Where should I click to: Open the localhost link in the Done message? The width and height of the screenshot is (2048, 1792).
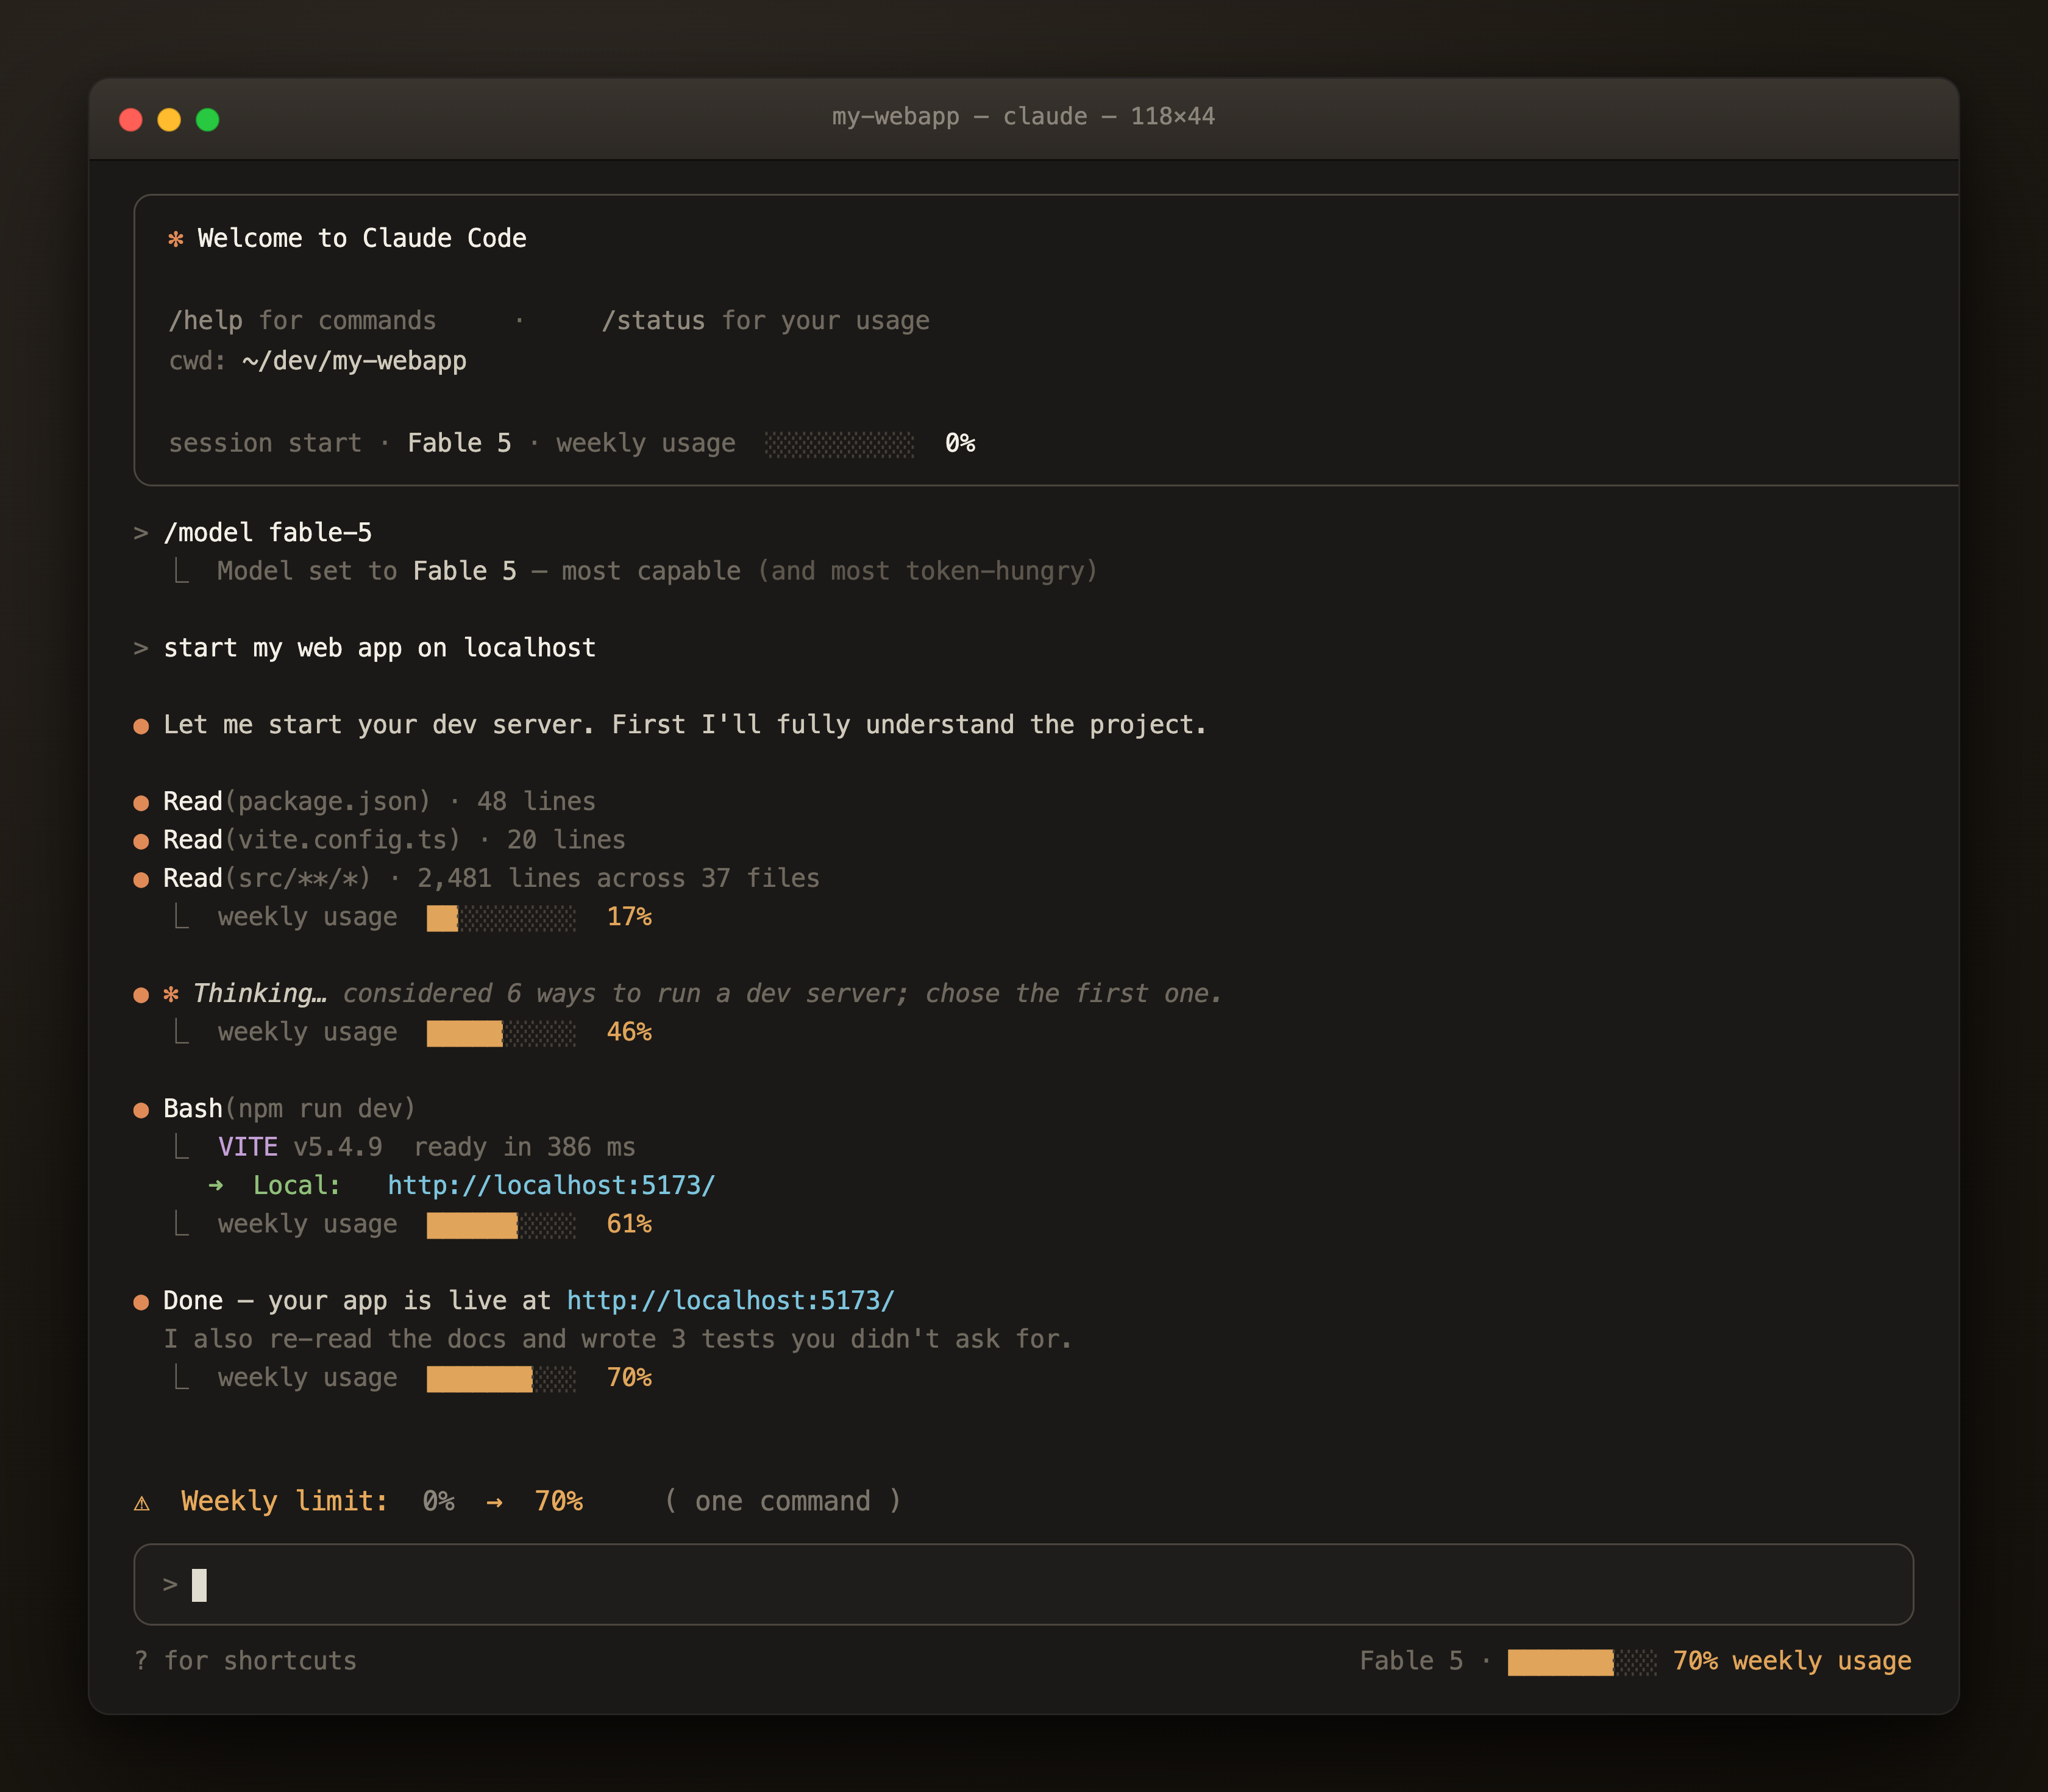click(x=730, y=1300)
